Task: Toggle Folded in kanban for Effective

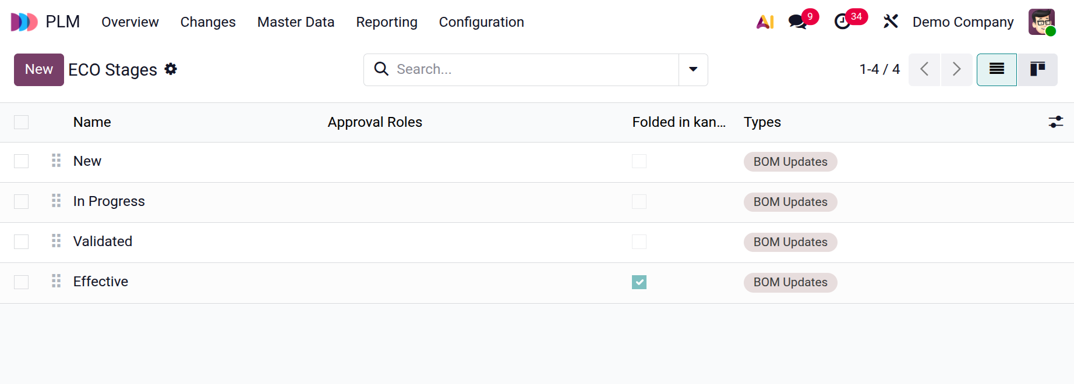Action: coord(639,282)
